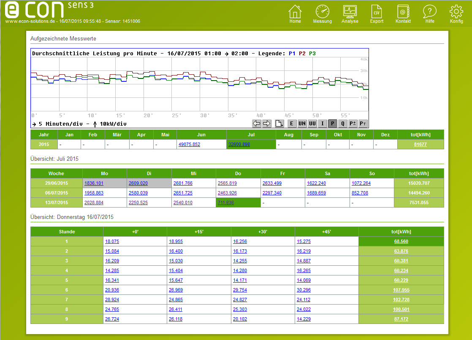Select the E energy view button
472x340 pixels.
tap(291, 123)
